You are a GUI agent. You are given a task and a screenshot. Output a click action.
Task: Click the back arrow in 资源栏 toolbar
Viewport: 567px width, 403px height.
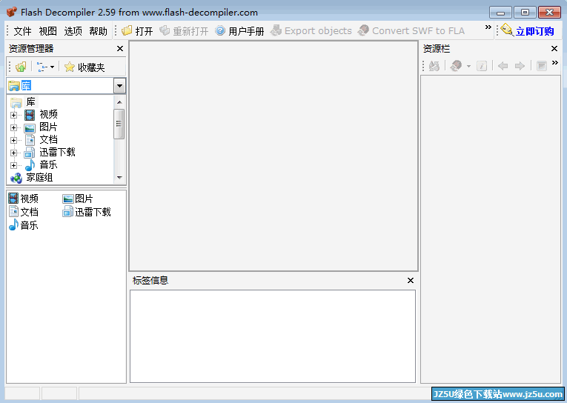[x=503, y=66]
